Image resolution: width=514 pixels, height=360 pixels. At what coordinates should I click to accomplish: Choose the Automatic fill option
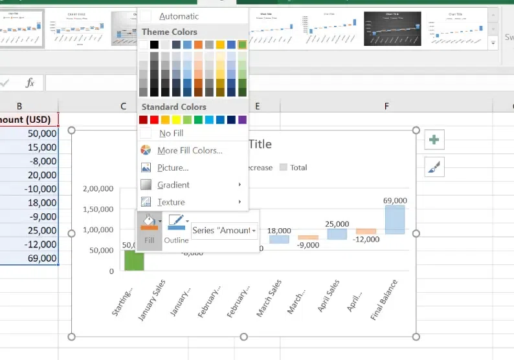click(179, 16)
